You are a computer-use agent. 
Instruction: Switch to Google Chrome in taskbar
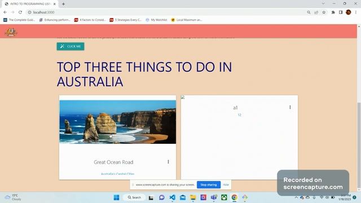[235, 197]
